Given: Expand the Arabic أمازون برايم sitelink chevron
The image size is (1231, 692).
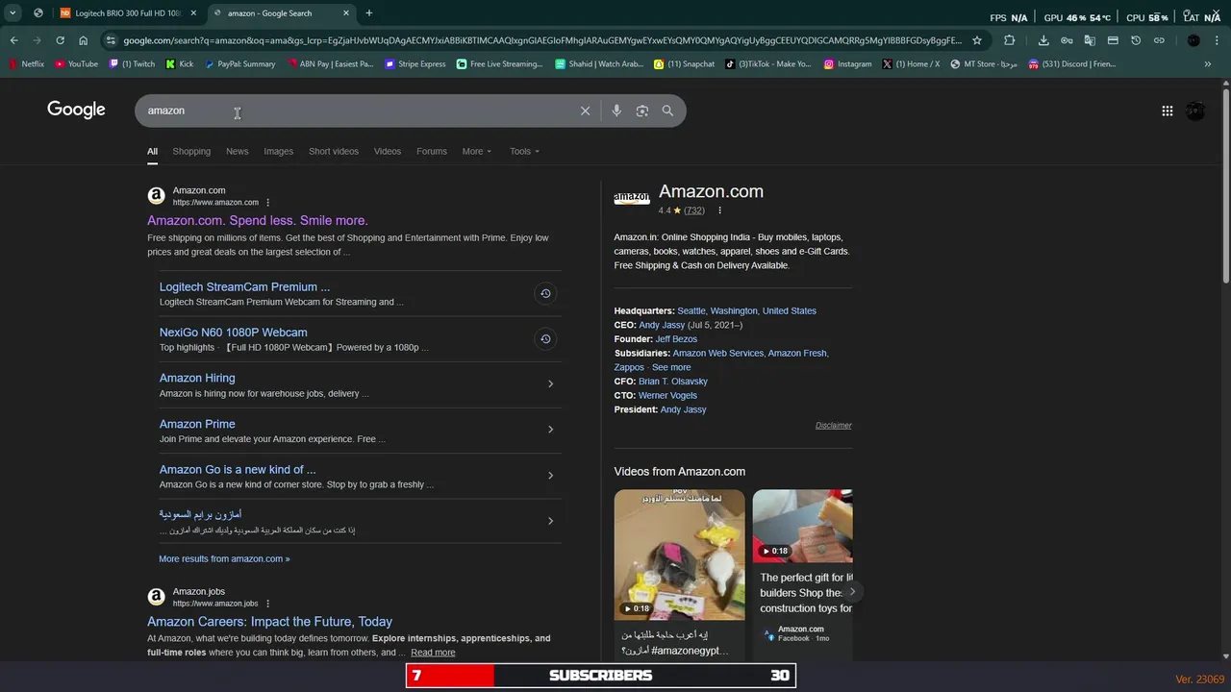Looking at the screenshot, I should 550,521.
